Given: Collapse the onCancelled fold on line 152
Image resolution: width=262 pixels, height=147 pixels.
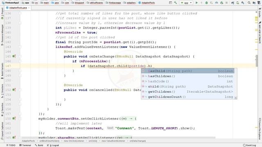Looking at the screenshot, I should point(20,90).
